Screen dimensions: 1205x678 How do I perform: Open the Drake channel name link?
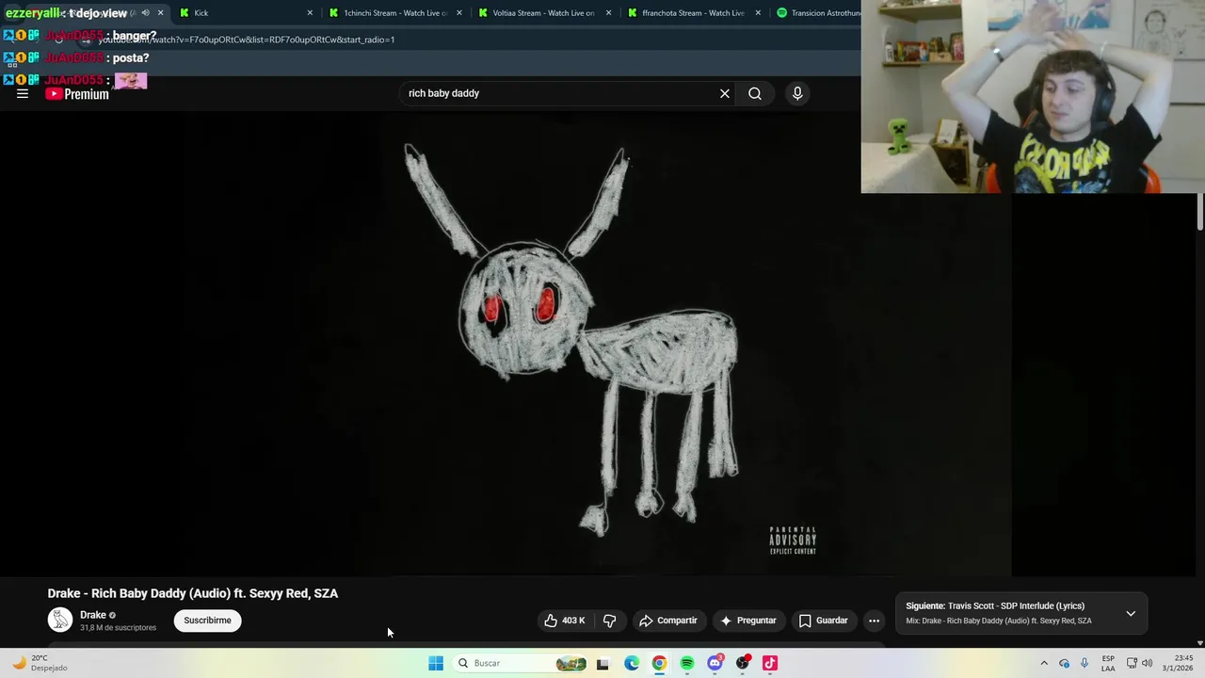point(93,615)
